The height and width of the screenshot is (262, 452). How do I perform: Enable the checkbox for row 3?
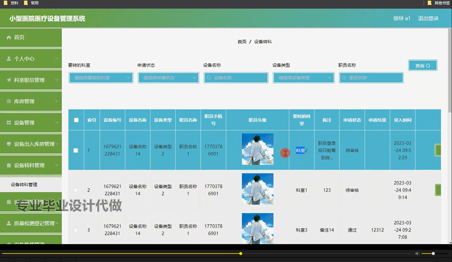click(x=76, y=230)
